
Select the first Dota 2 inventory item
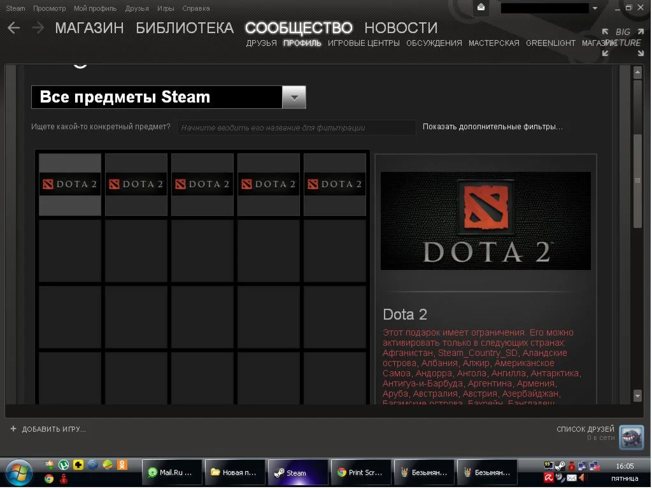70,183
